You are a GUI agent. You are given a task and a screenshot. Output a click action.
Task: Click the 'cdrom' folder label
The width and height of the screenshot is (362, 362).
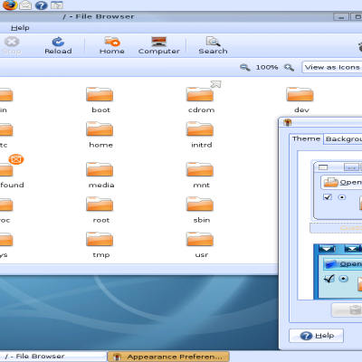coord(201,110)
